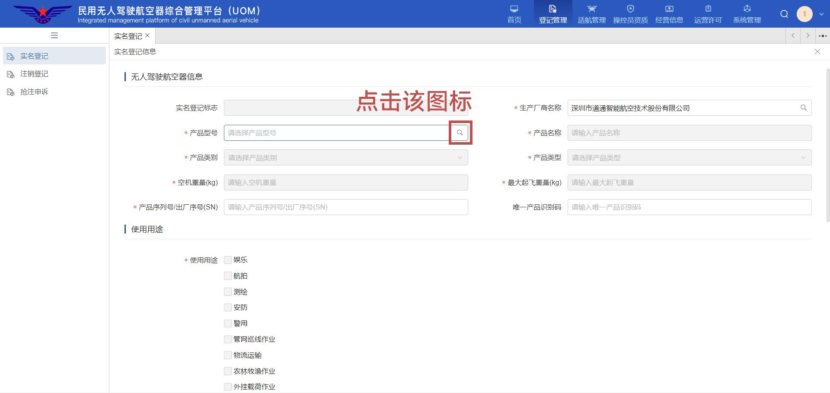Open 适航管理 in the top navigation
This screenshot has height=393, width=830.
591,14
